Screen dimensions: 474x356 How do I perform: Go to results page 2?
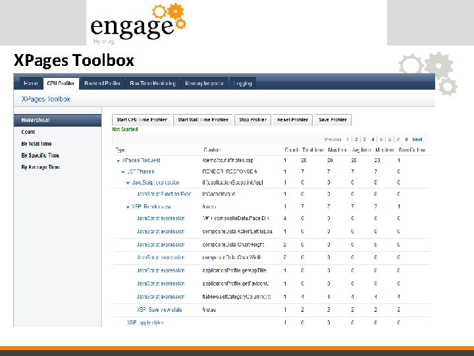(356, 140)
